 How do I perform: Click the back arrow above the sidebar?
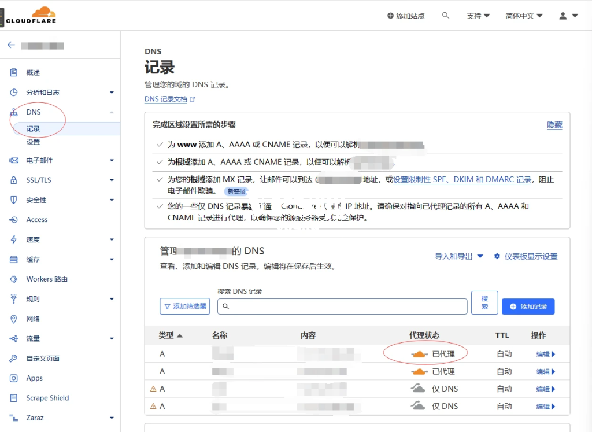[12, 45]
